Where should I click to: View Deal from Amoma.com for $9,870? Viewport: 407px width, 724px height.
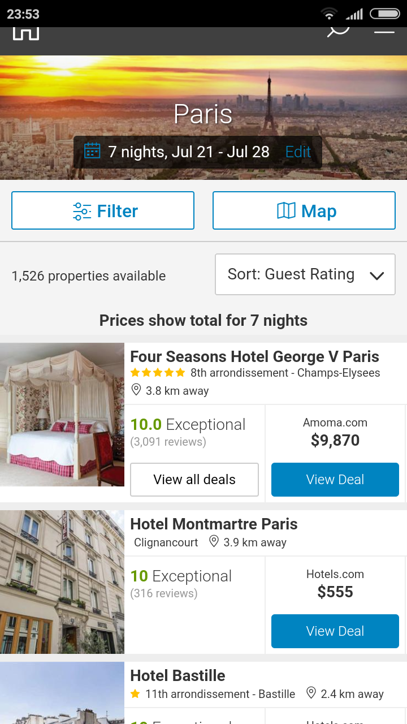coord(335,480)
